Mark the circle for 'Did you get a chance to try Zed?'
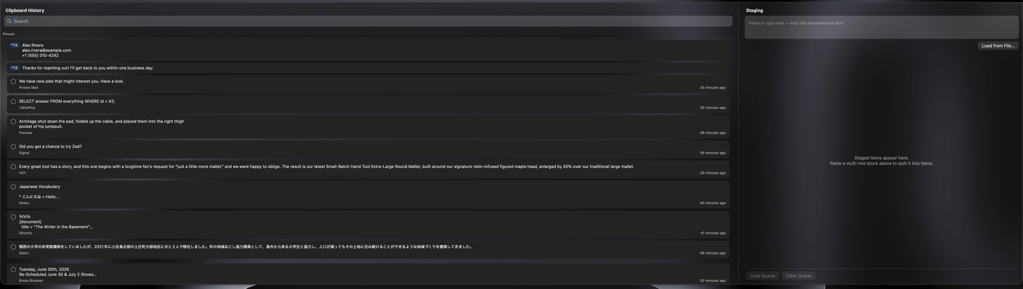 coord(13,147)
